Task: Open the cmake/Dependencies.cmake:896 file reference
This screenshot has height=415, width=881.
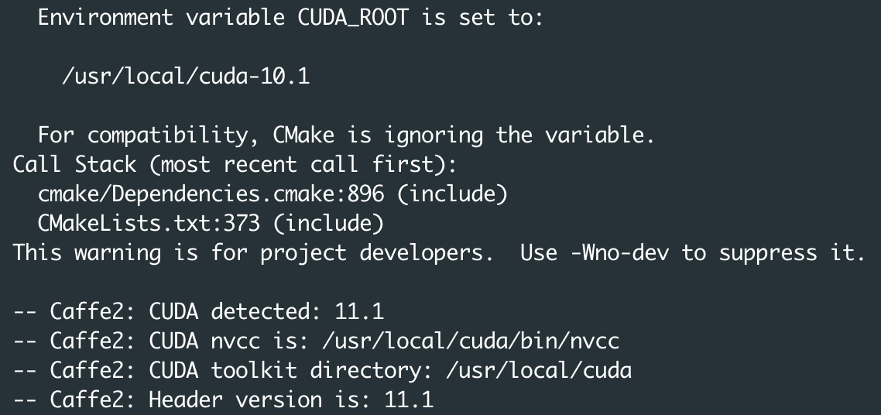Action: [x=211, y=194]
